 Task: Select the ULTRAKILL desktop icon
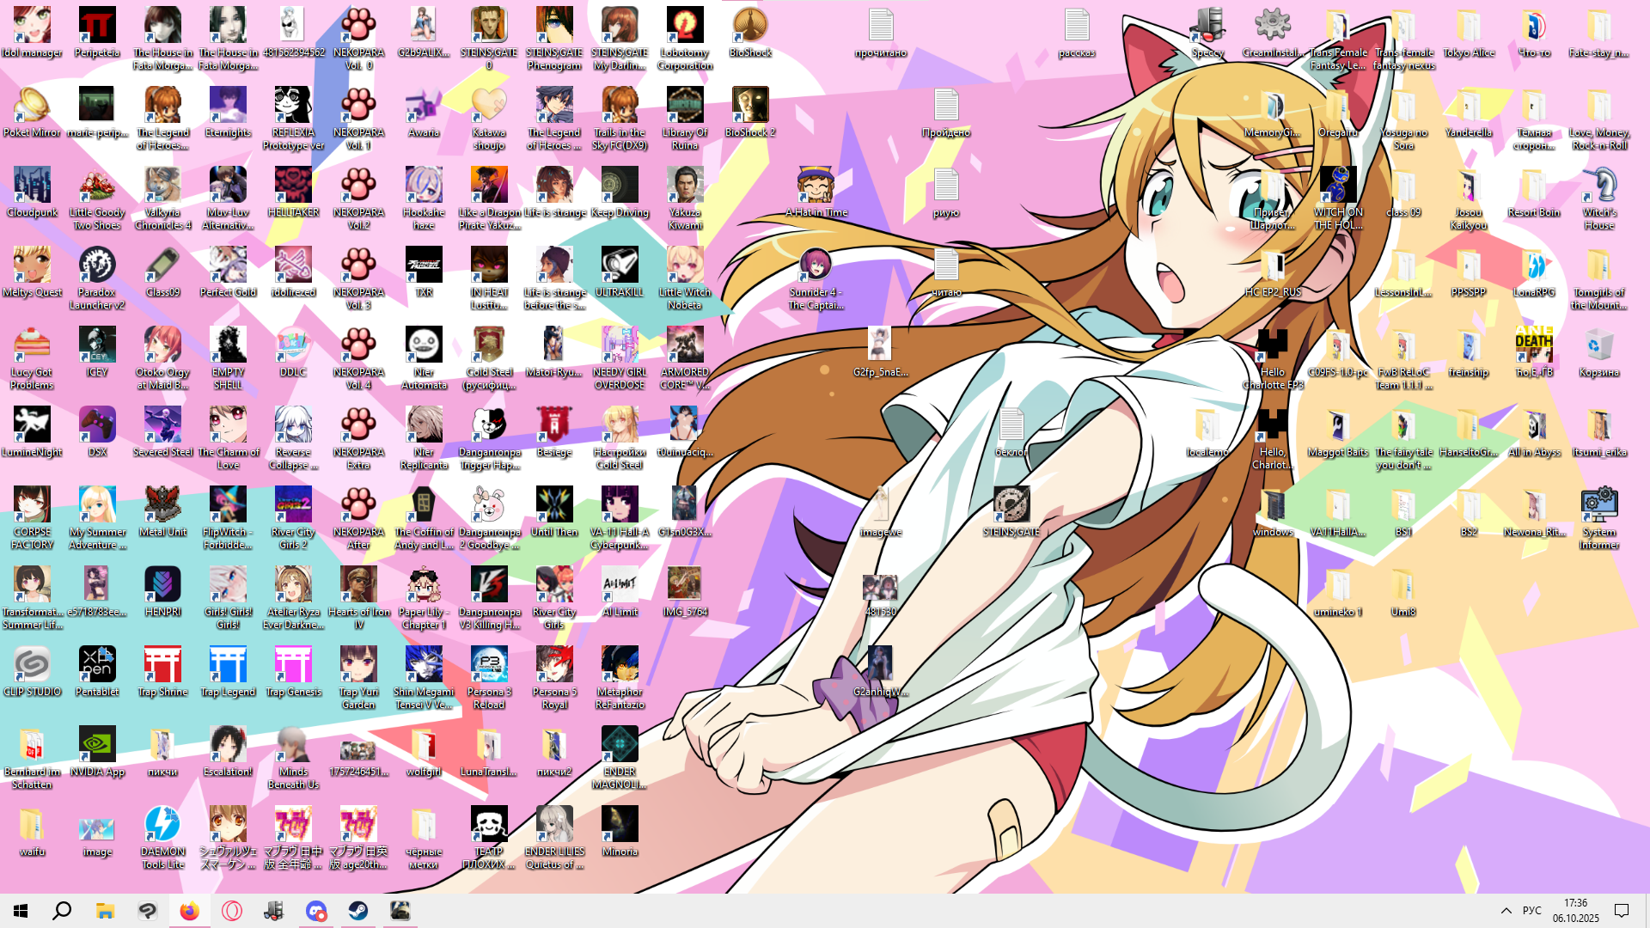tap(619, 266)
